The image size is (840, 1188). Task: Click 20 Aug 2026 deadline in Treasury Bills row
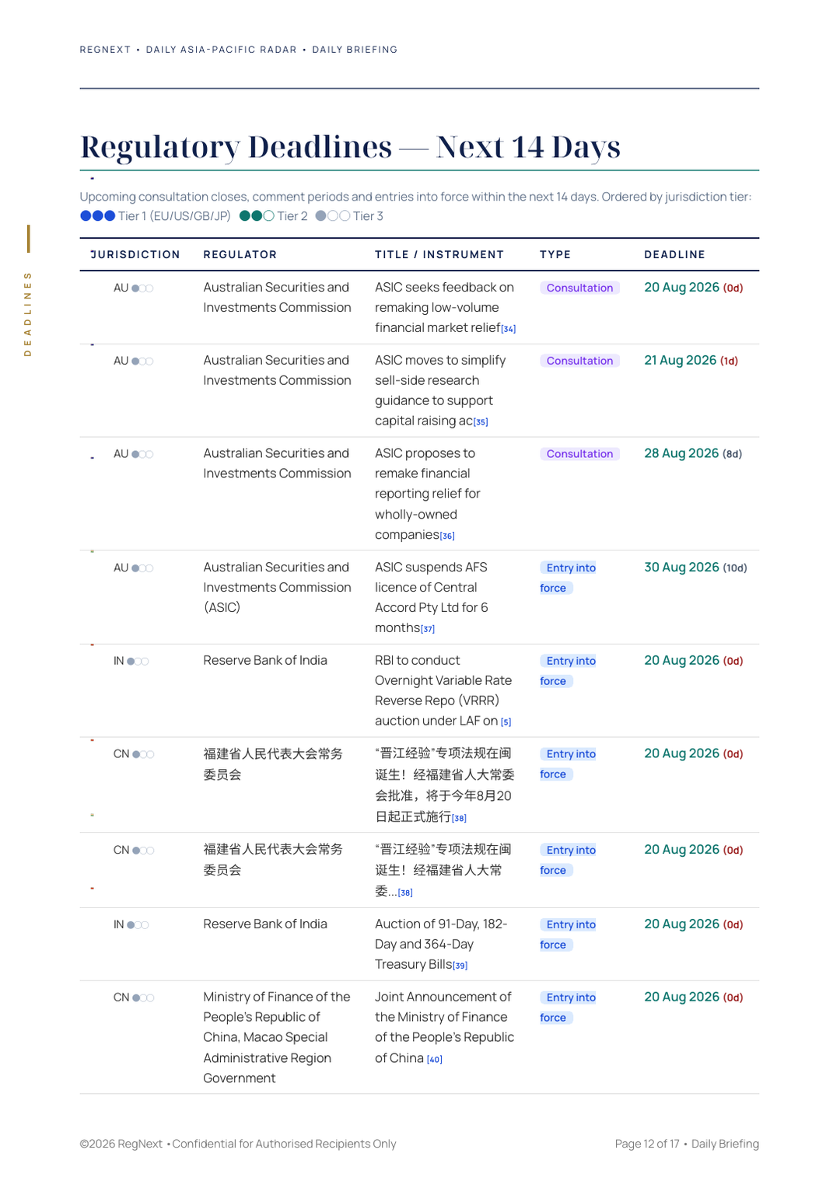pyautogui.click(x=693, y=924)
